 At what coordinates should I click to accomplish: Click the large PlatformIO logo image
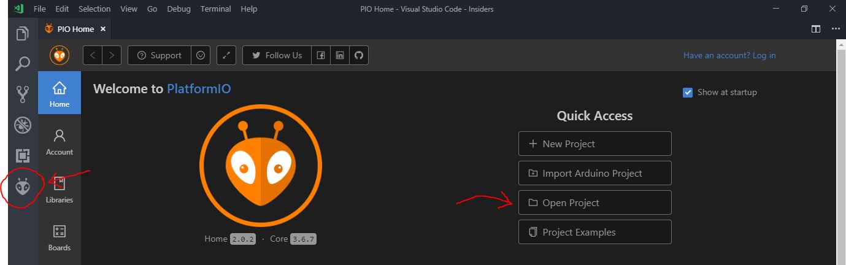pos(261,166)
